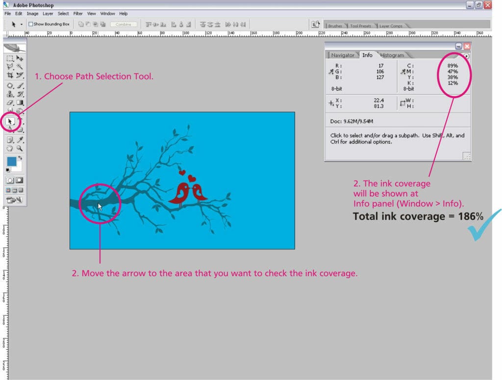502x380 pixels.
Task: Click the Combine button
Action: [123, 24]
